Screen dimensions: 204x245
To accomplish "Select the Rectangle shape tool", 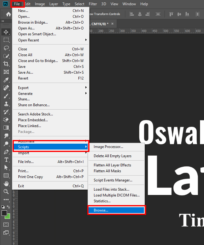I will [x=6, y=176].
